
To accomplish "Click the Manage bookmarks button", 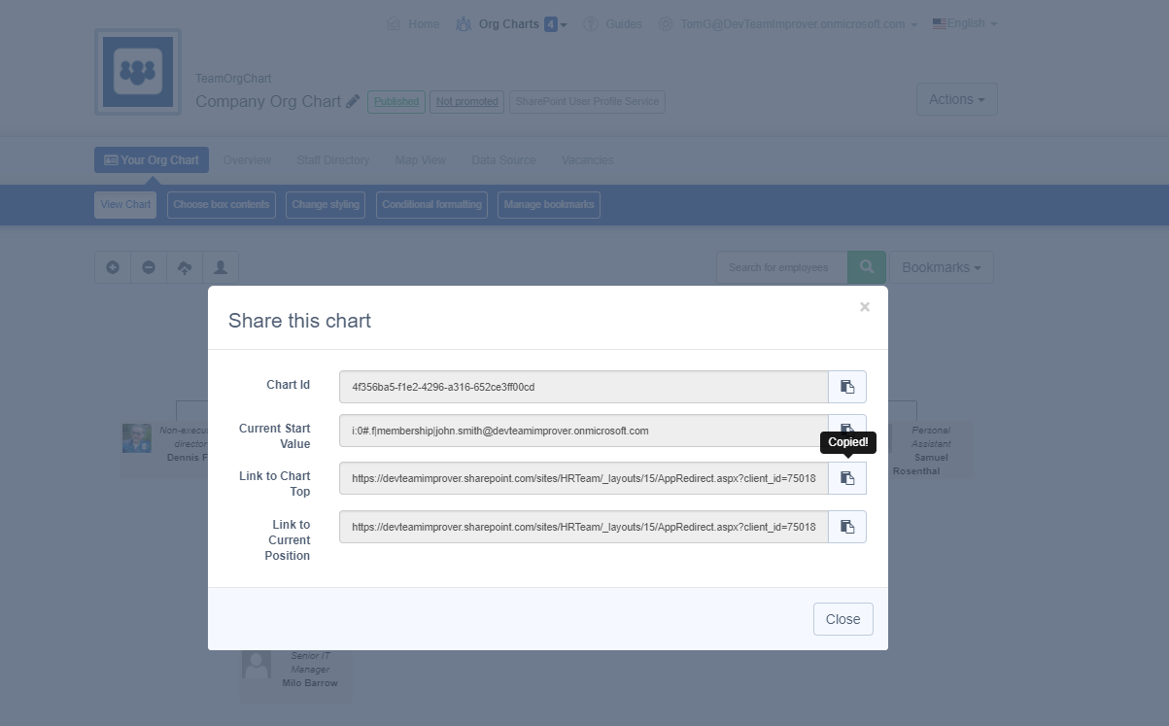I will click(548, 205).
